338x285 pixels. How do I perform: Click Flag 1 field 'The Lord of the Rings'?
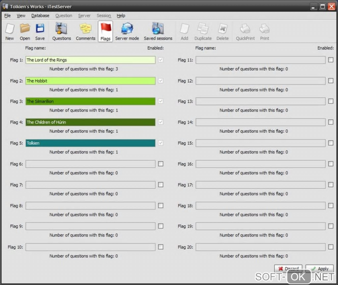tap(90, 60)
